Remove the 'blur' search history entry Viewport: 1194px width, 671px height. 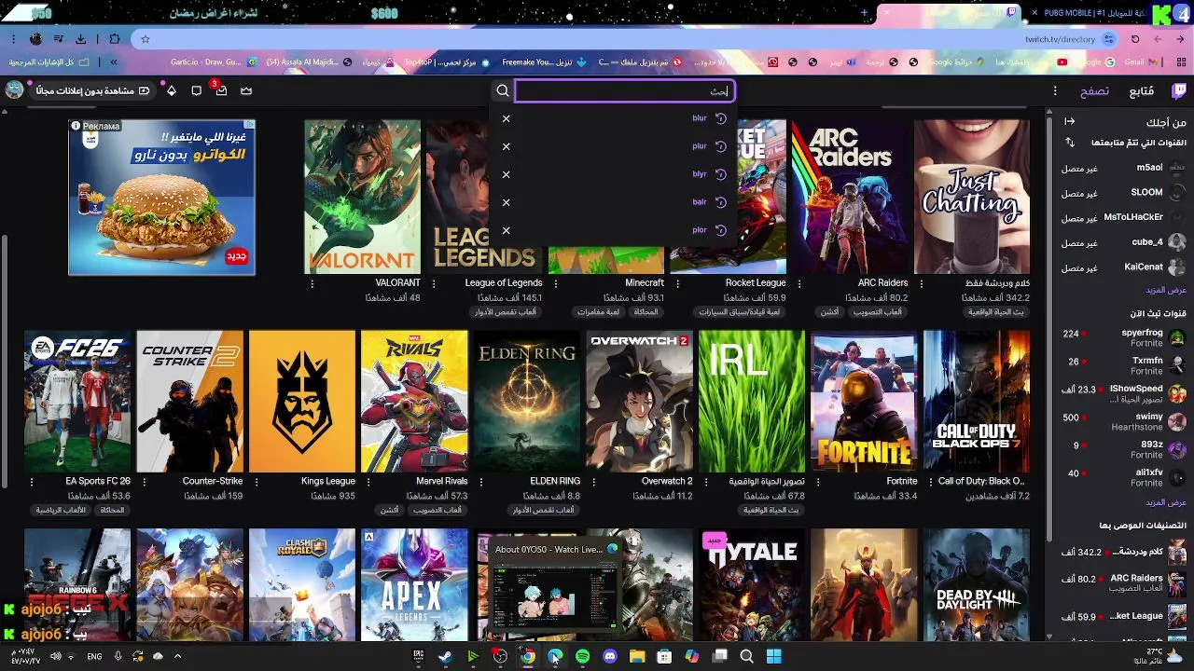(x=506, y=118)
